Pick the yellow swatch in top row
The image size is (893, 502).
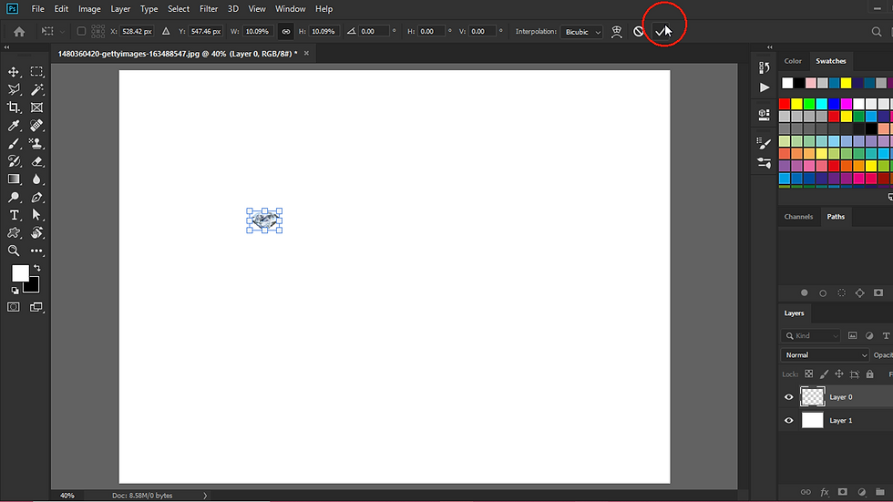[847, 83]
